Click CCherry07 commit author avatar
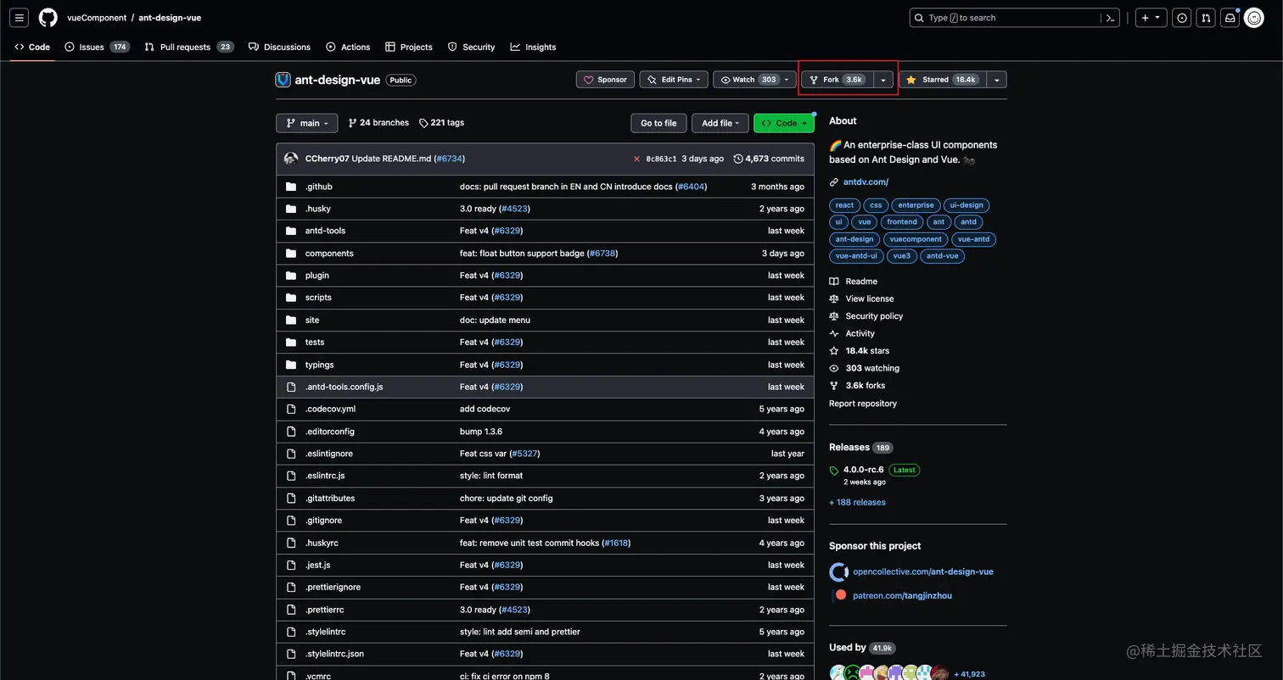This screenshot has width=1283, height=680. coord(291,159)
